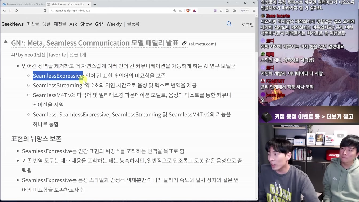Open the '댓글 1개' comments link

78,55
